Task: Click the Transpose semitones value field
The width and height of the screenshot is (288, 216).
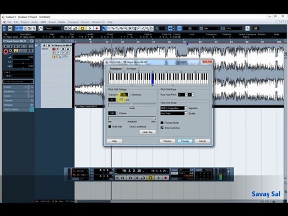Action: [124, 94]
